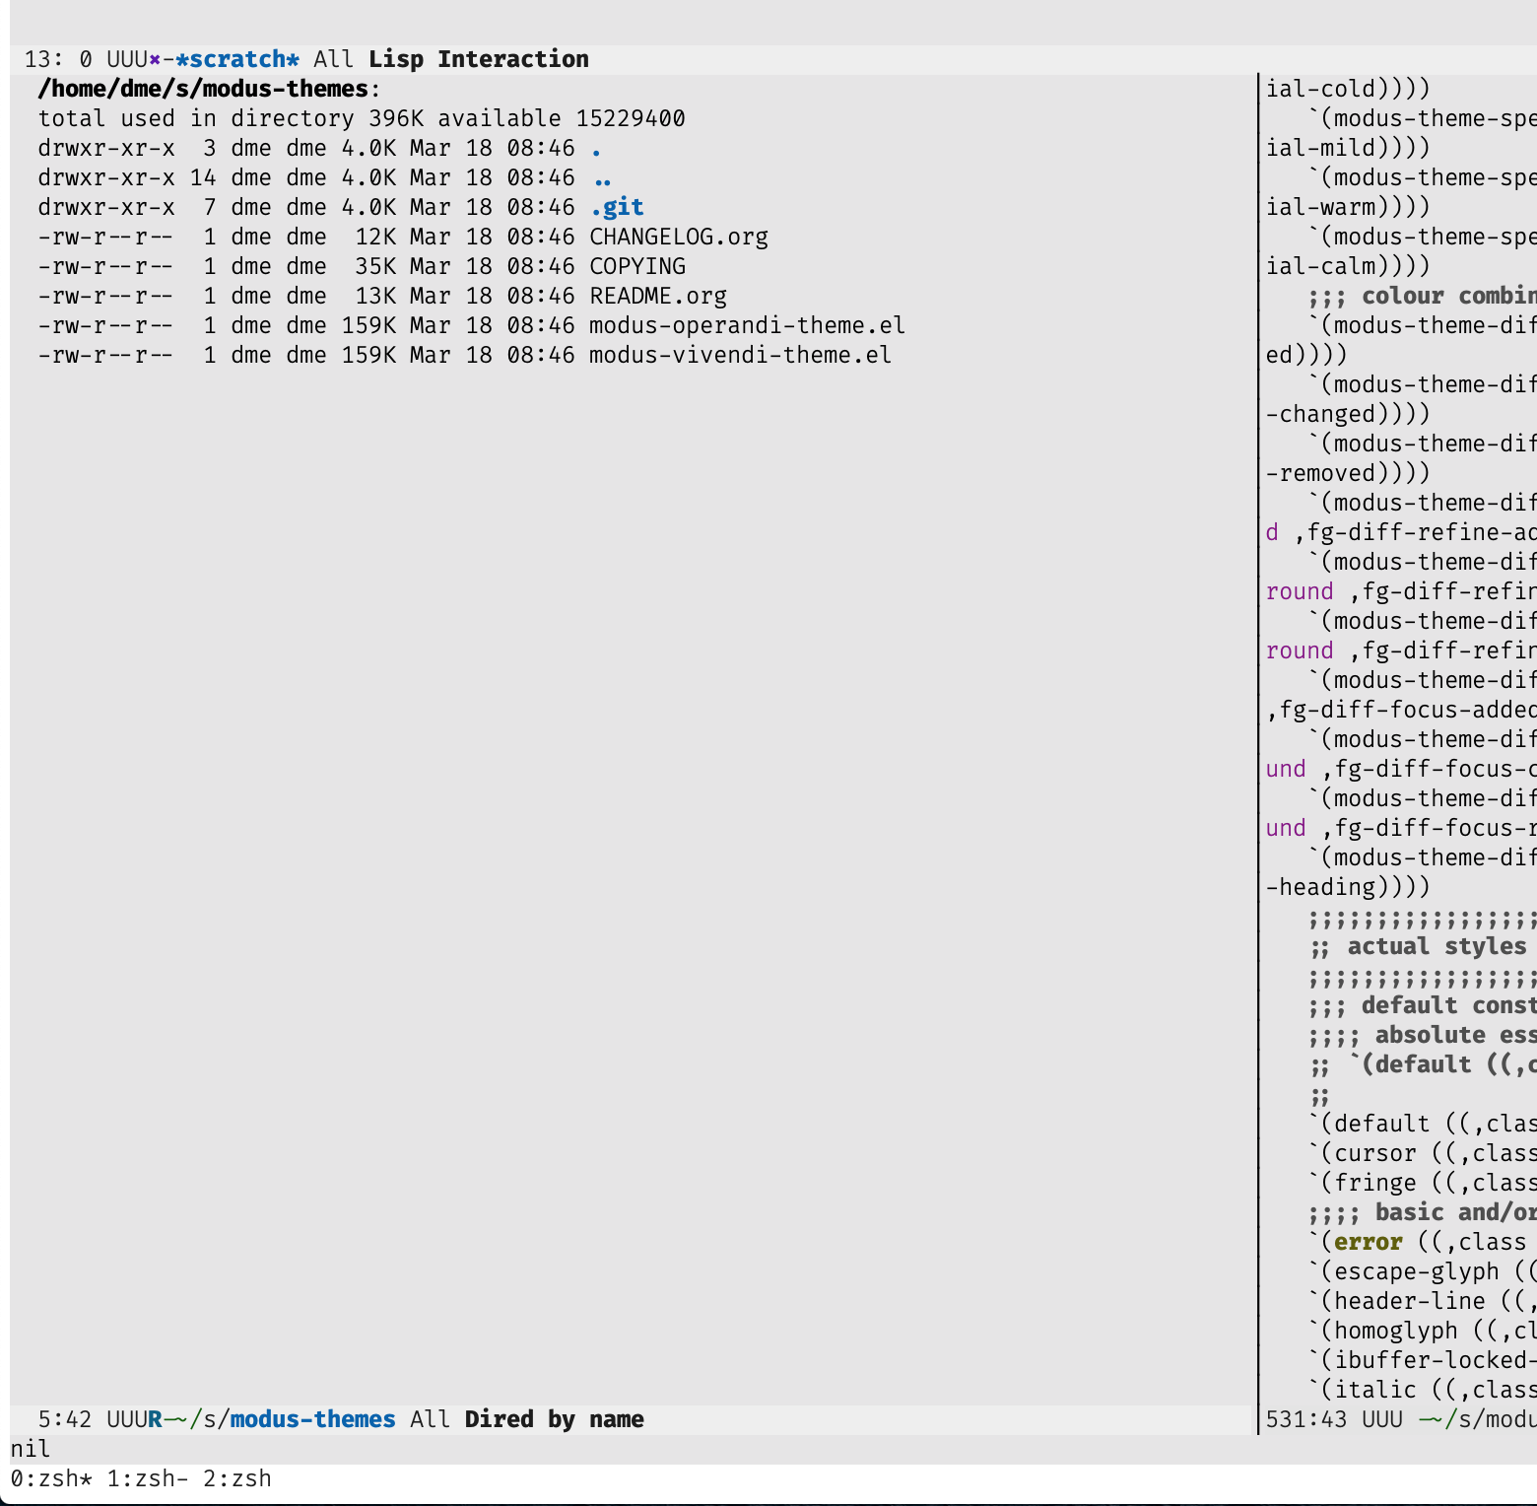Click the modus-themes buffer name in mode line
The height and width of the screenshot is (1506, 1537).
[x=312, y=1419]
